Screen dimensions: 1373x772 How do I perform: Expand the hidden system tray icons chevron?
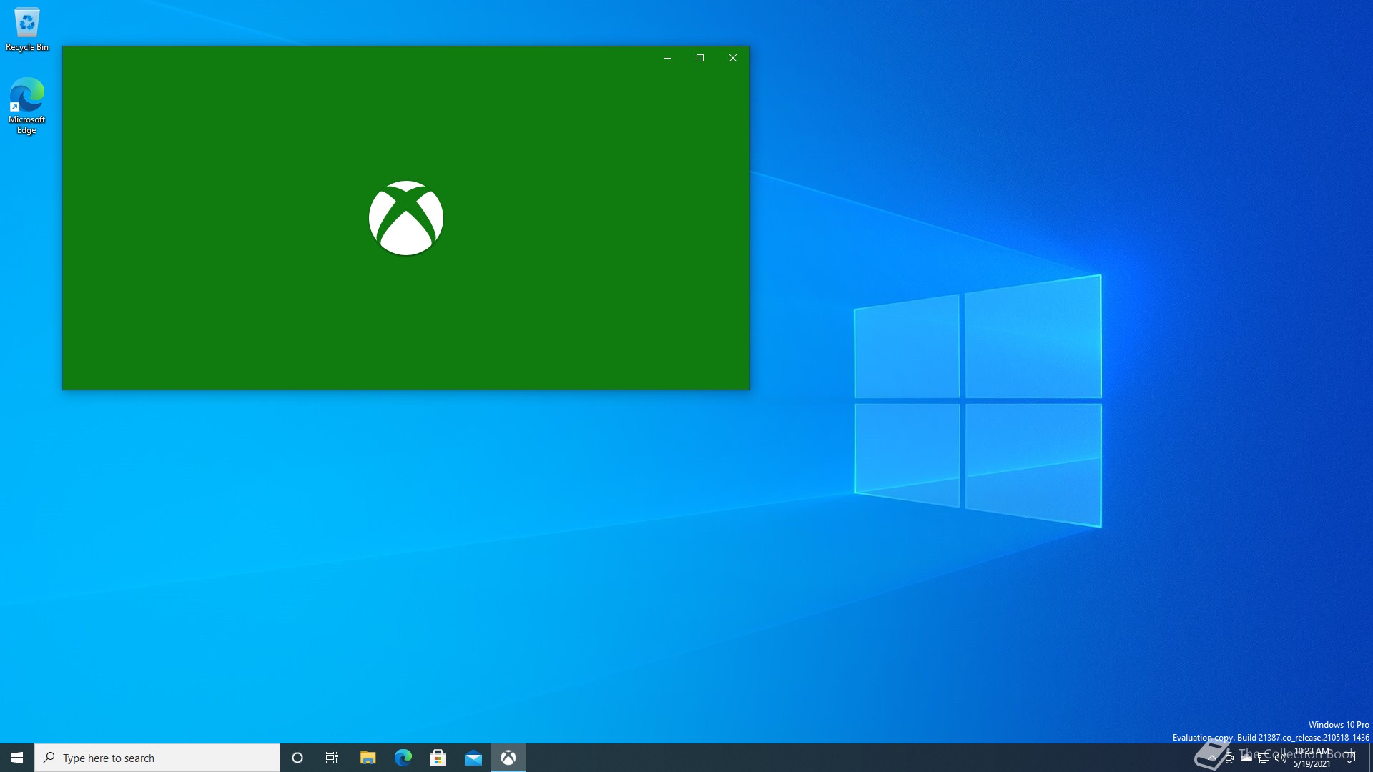1211,758
